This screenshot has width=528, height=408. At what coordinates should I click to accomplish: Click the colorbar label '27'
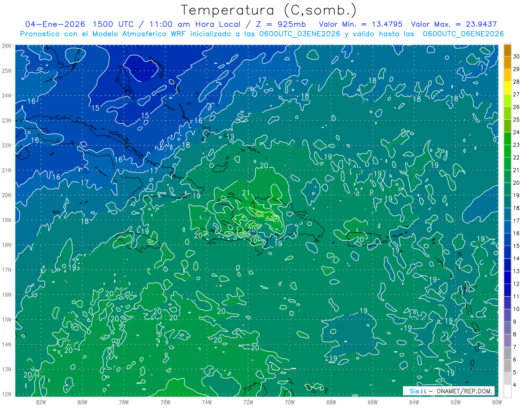pos(517,94)
